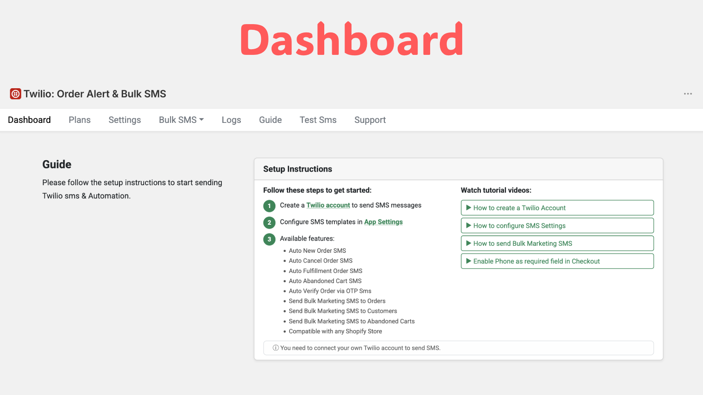This screenshot has width=703, height=395.
Task: Play How to configure SMS Settings video
Action: tap(557, 226)
